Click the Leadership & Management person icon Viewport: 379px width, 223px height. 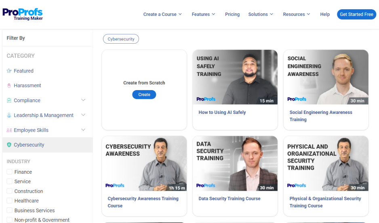point(9,115)
